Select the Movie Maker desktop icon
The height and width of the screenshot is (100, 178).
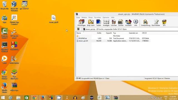coord(14,60)
